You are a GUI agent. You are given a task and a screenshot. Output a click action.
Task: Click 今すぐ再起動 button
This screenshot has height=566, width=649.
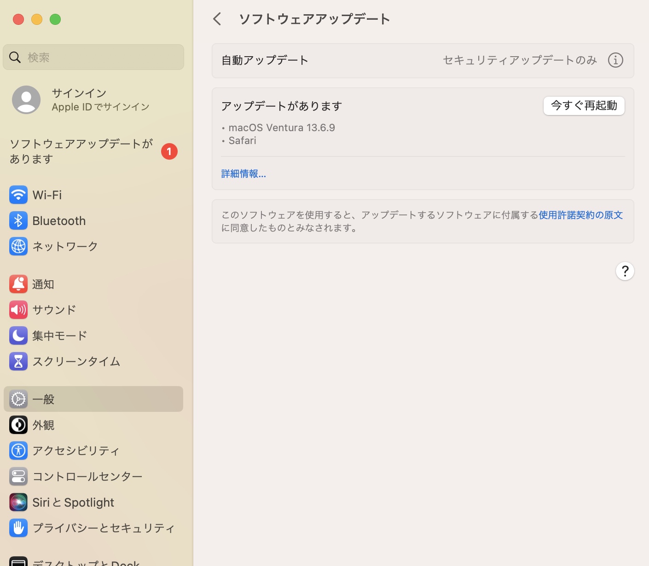pos(584,106)
